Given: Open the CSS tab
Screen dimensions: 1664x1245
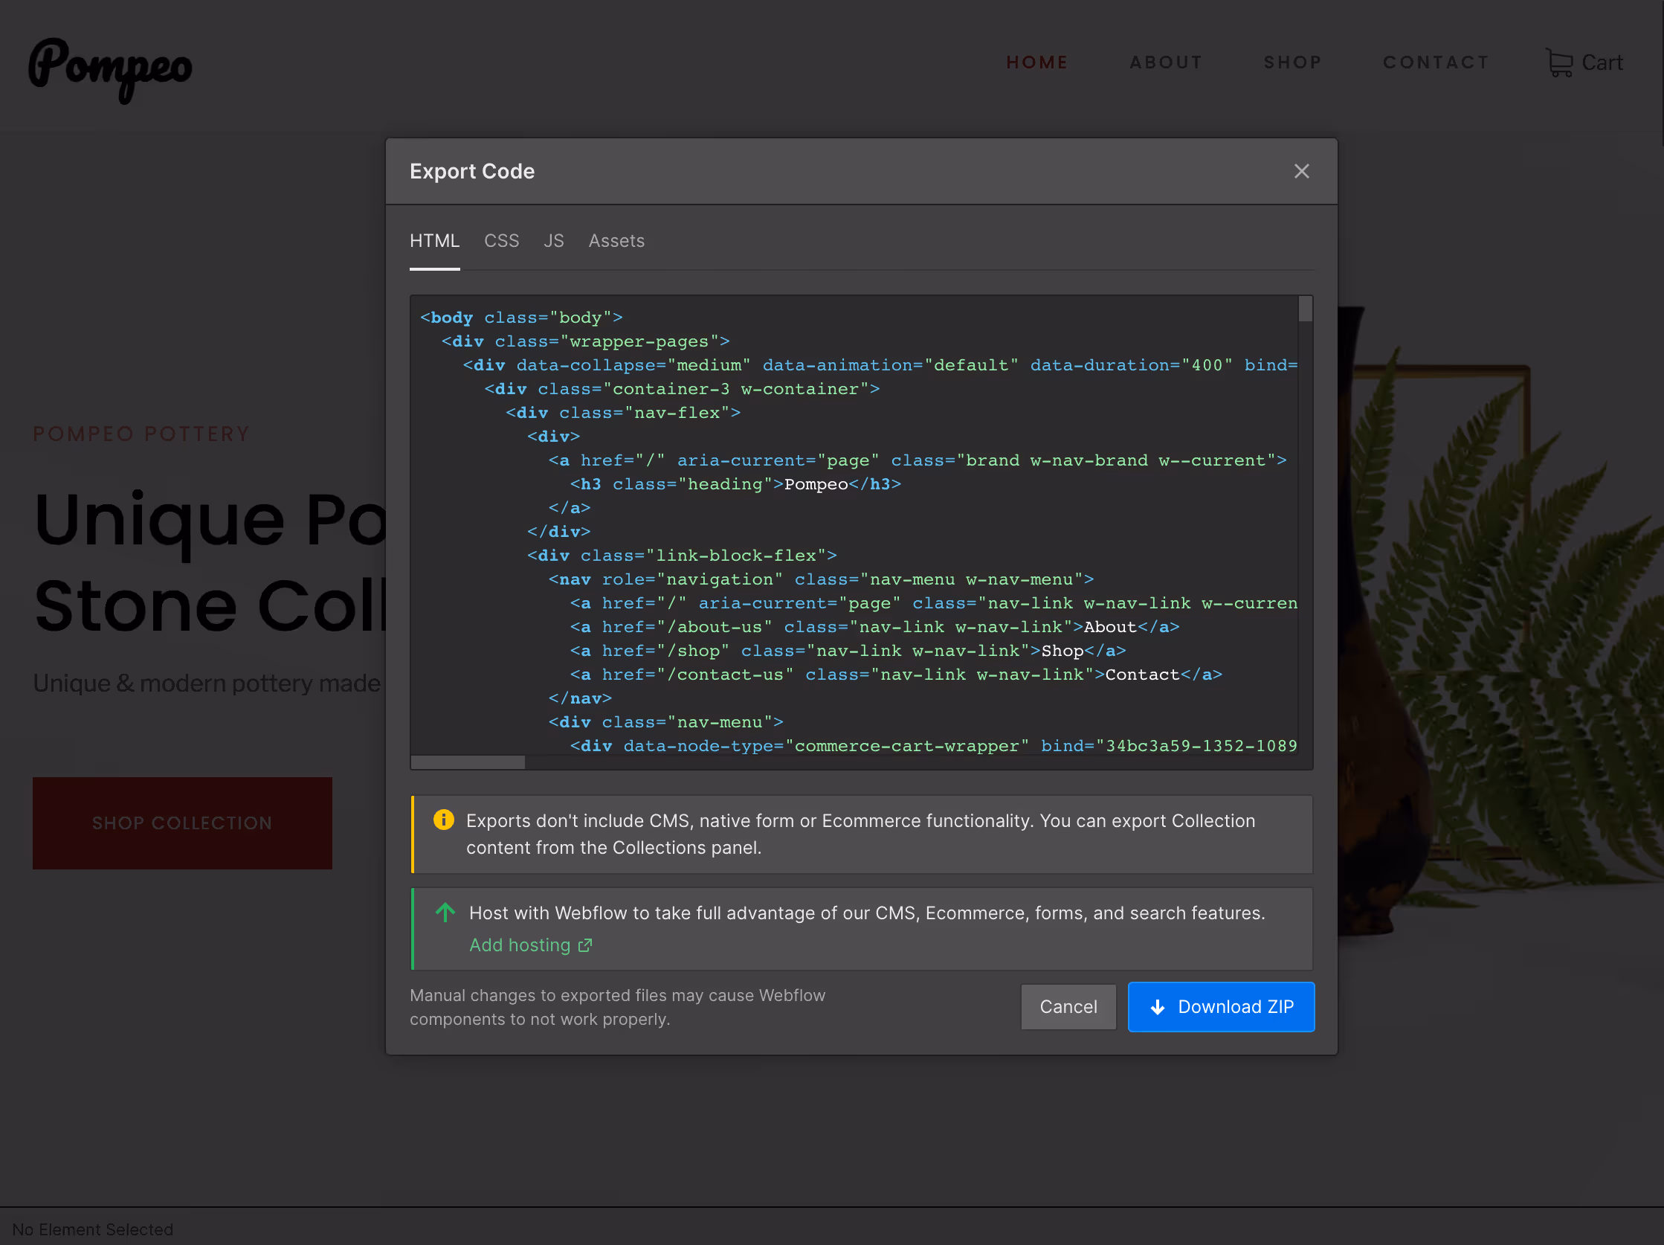Looking at the screenshot, I should [501, 241].
